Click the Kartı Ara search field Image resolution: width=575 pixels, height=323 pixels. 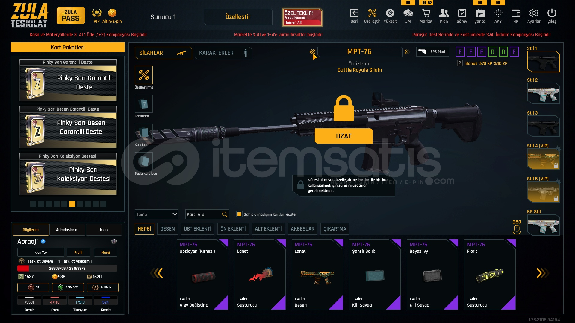tap(207, 214)
